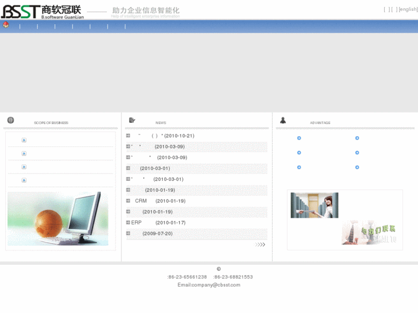Click the ADVANTAGE heading text
This screenshot has width=418, height=313.
[320, 123]
